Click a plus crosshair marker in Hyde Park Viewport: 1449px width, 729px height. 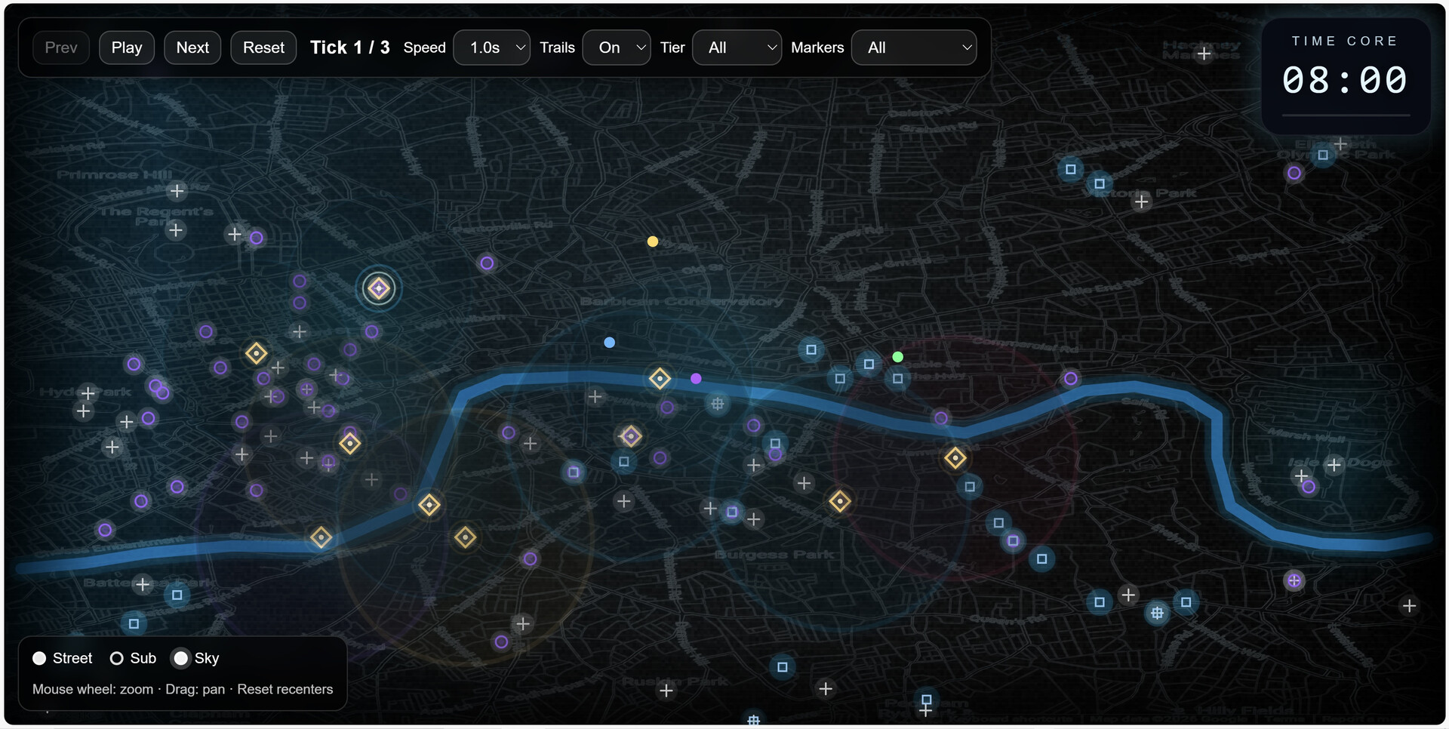89,392
